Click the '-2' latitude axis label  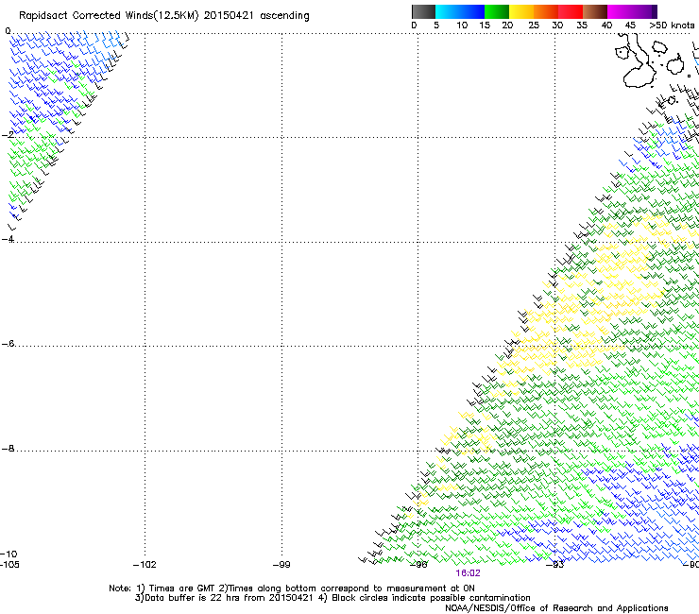pyautogui.click(x=8, y=135)
